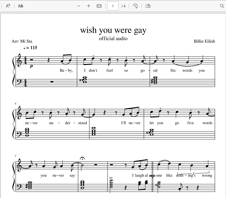Screen dimensions: 226x198
Task: Click the subtitle 'official audio'
Action: click(x=113, y=38)
